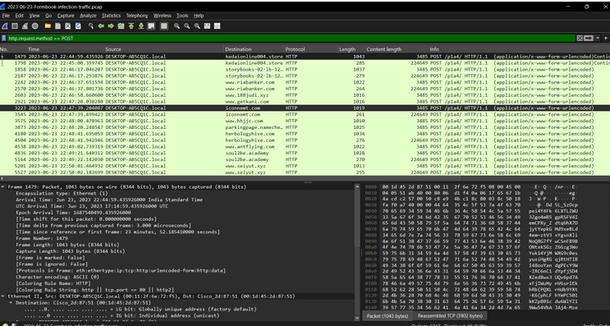Open display filter bookmarks

pyautogui.click(x=4, y=38)
